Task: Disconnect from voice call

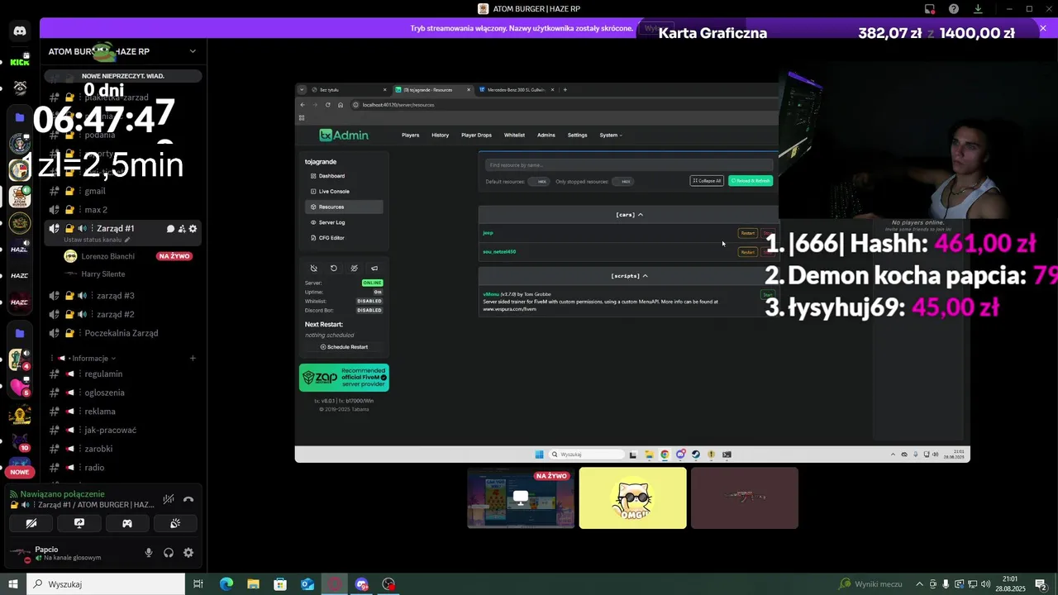Action: [x=188, y=499]
